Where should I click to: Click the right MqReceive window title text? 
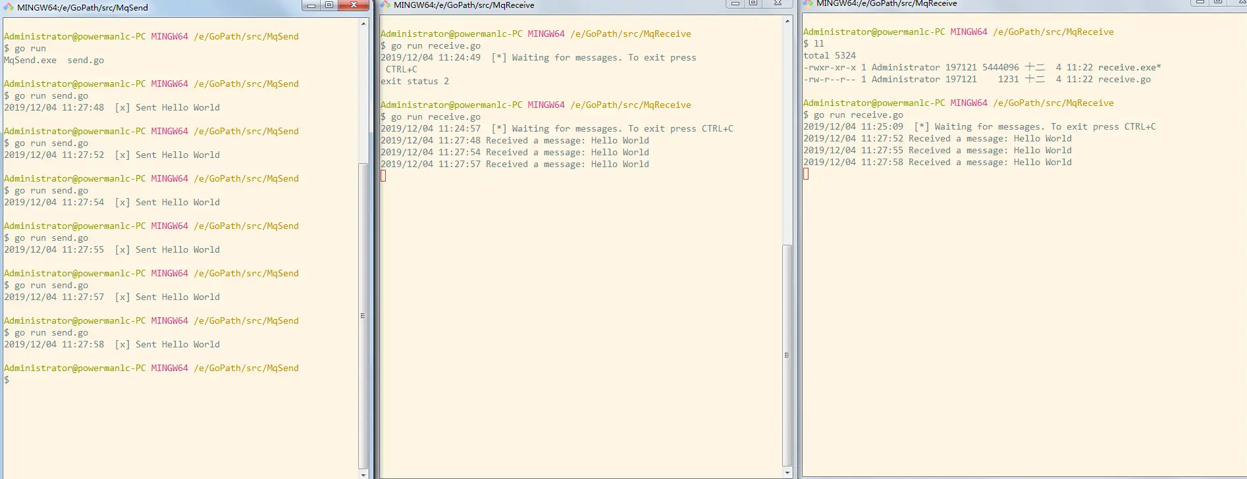[887, 4]
